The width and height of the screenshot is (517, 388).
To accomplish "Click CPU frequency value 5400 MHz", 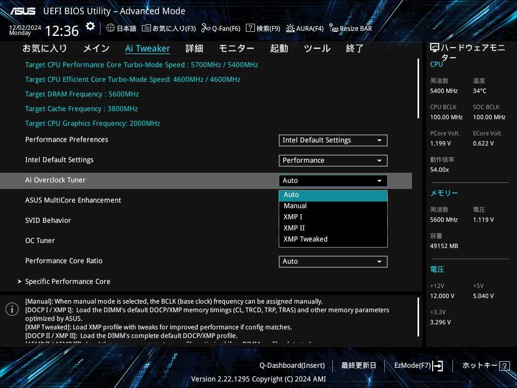I will tap(444, 91).
